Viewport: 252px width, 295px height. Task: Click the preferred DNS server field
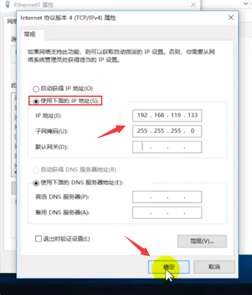[167, 197]
